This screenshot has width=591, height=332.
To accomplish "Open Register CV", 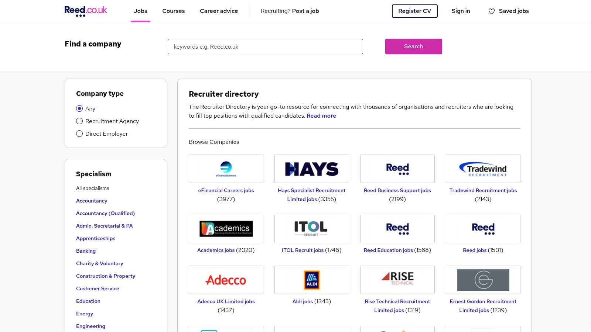I will (414, 11).
